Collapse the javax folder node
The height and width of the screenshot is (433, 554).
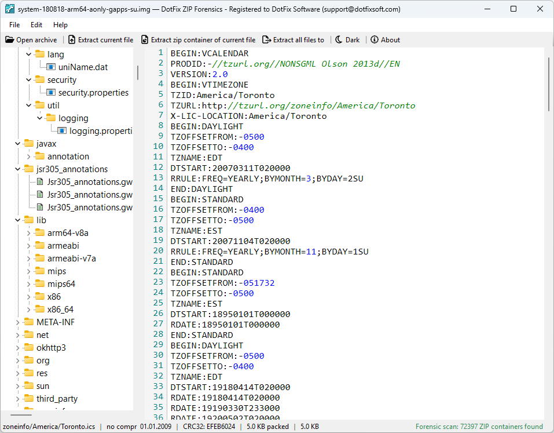coord(18,143)
